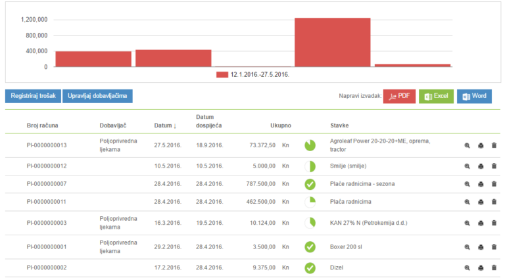Delete the Dizel invoice PI-0000000002
This screenshot has height=278, width=505.
(494, 267)
